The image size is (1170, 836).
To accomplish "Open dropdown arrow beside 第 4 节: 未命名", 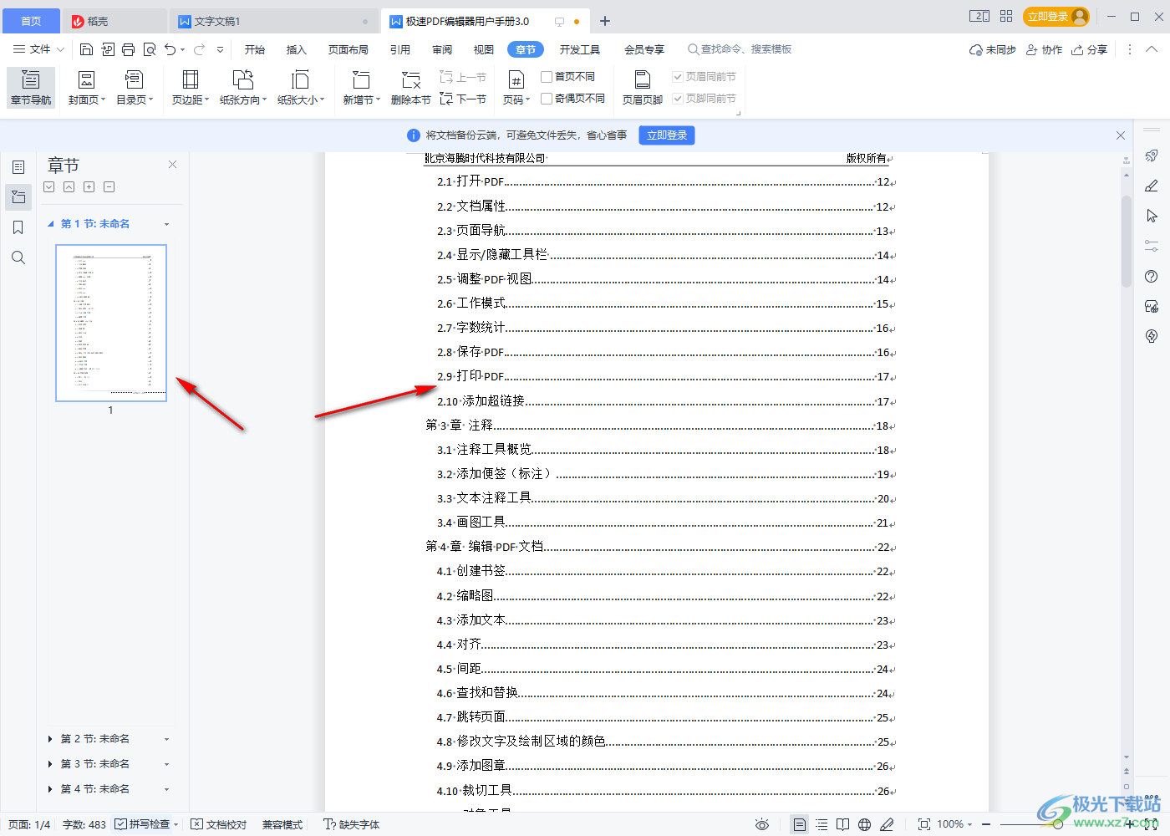I will click(167, 789).
